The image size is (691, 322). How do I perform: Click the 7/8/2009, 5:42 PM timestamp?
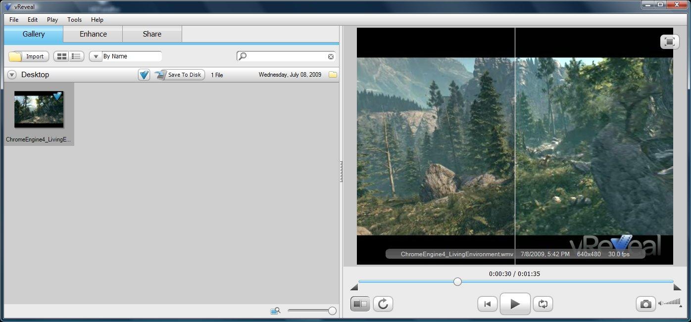click(x=545, y=254)
